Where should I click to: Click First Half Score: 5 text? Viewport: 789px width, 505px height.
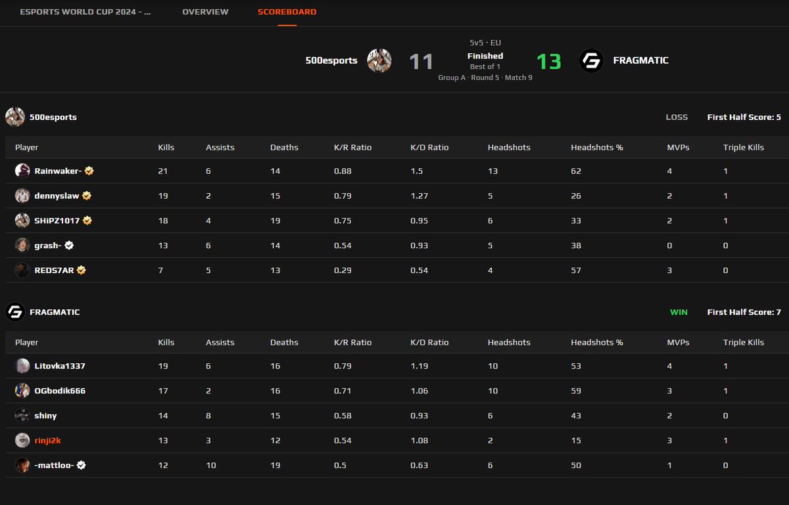coord(744,117)
